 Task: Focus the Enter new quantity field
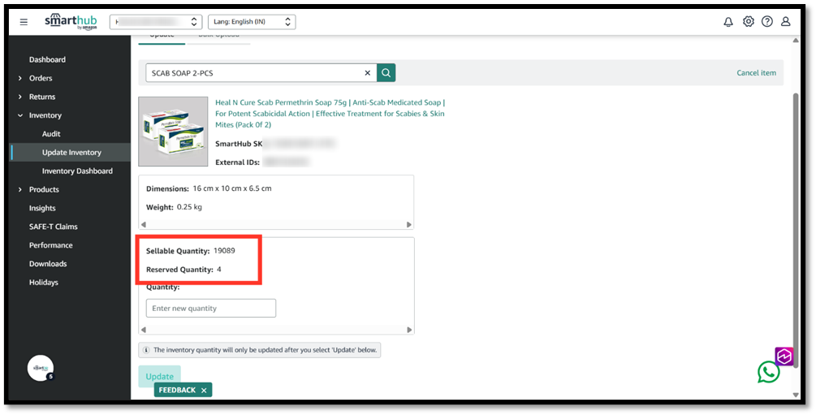[211, 309]
